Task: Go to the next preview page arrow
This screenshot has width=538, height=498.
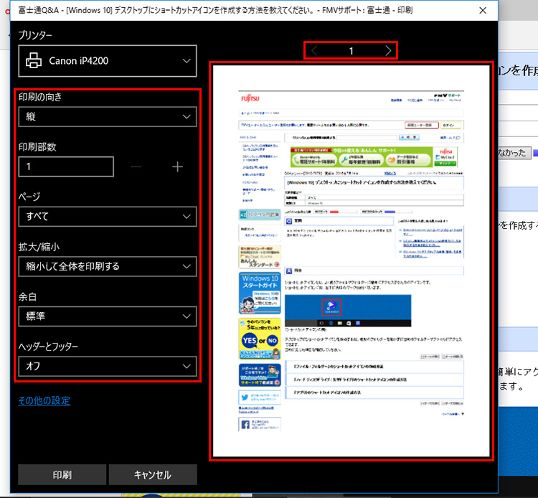Action: [388, 51]
